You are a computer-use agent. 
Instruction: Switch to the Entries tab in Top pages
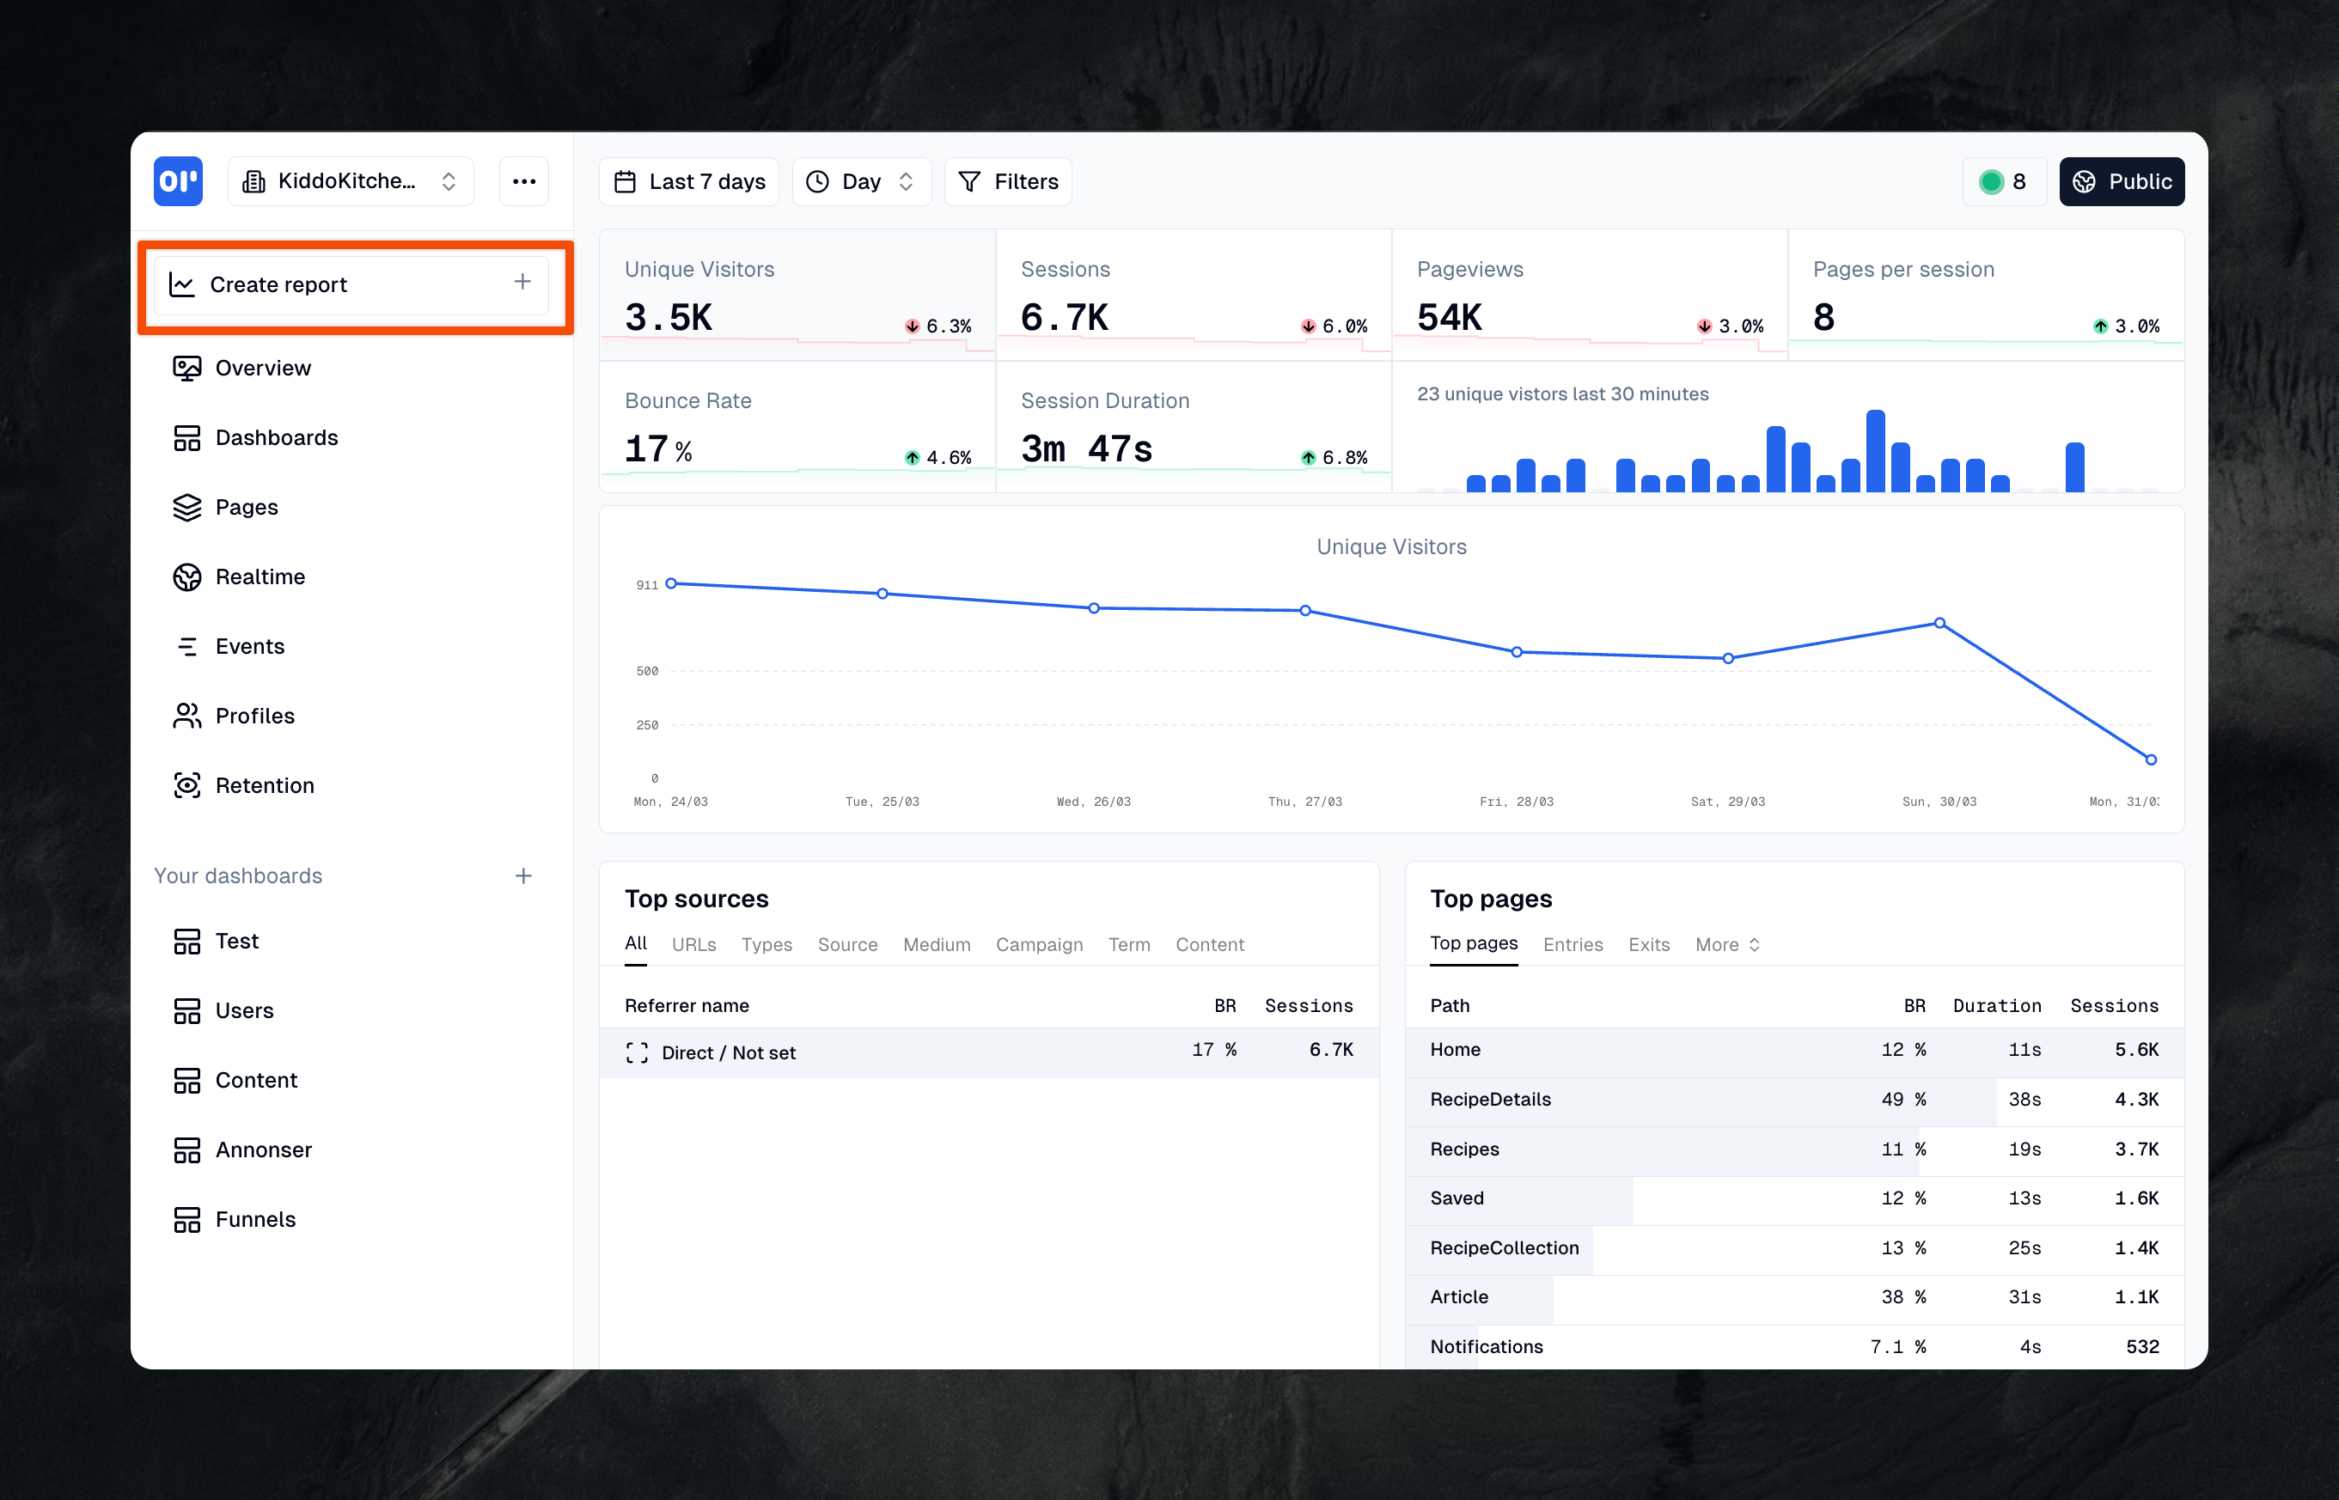click(1572, 944)
